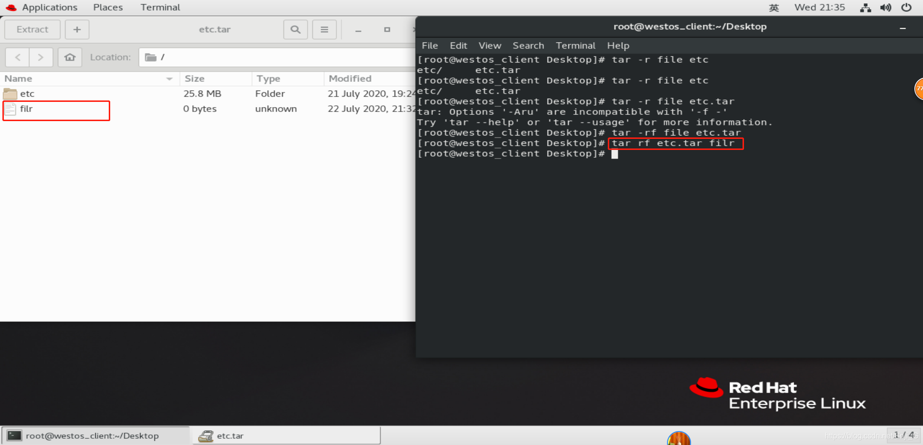Go forward with the right arrow button

click(41, 57)
